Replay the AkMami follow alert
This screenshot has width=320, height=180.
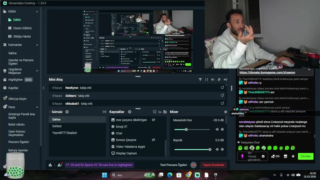[222, 95]
